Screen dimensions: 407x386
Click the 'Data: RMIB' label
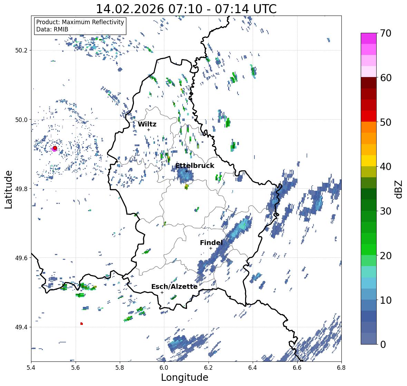pyautogui.click(x=52, y=29)
